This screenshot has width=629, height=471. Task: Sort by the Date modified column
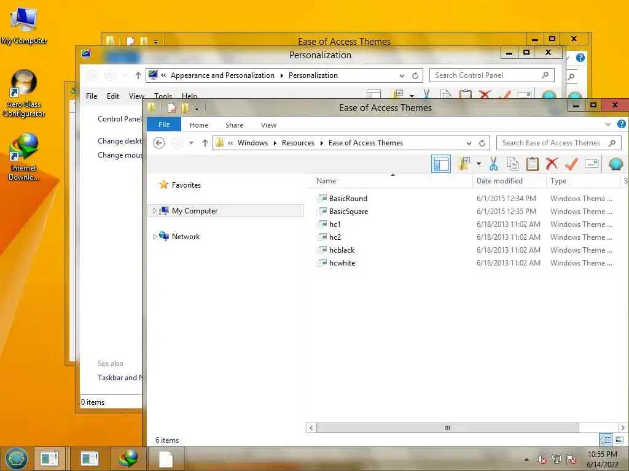click(499, 181)
